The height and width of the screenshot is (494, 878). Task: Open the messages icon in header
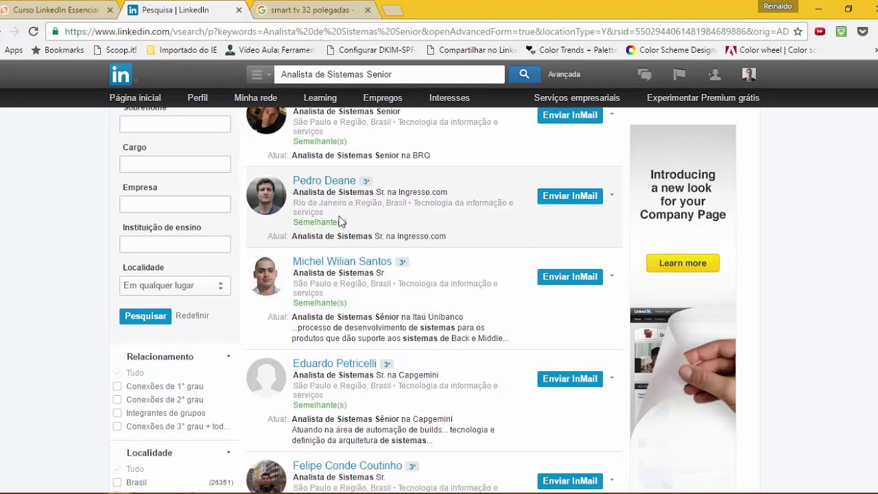pos(645,74)
